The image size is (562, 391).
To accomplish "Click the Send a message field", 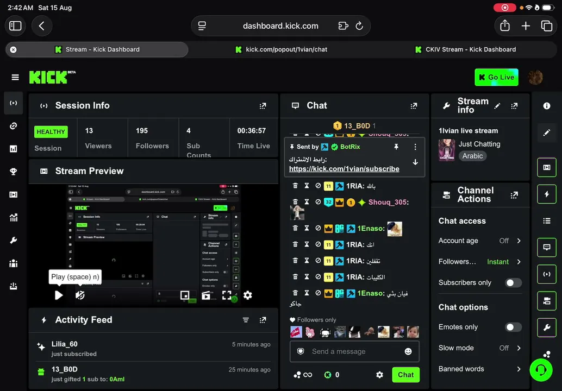I will click(354, 351).
